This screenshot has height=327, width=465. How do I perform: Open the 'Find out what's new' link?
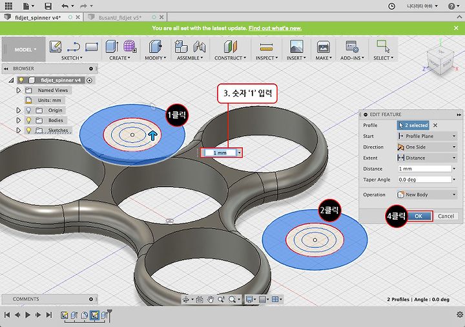pos(275,28)
